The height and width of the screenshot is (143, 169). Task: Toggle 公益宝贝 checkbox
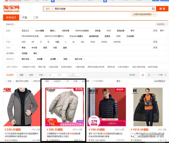pyautogui.click(x=52, y=81)
